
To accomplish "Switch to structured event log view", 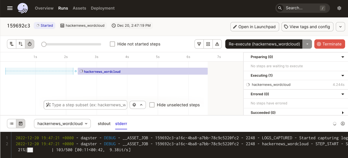I will (12, 124).
